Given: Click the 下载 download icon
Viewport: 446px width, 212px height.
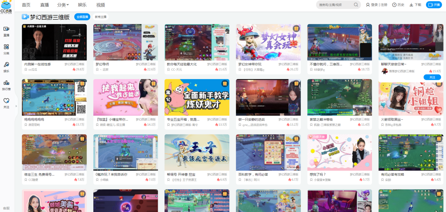Looking at the screenshot, I should [x=415, y=5].
